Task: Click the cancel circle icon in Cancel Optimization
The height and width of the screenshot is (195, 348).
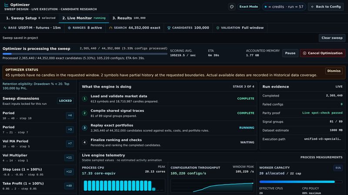Action: (x=304, y=53)
